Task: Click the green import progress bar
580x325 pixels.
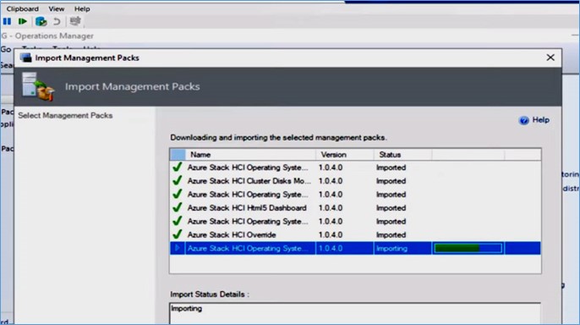Action: tap(468, 248)
